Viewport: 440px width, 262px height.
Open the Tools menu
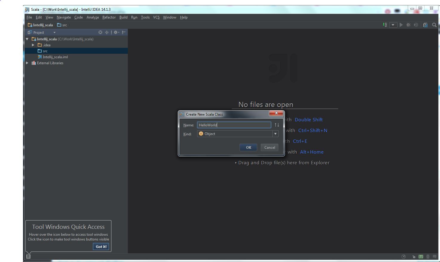pos(145,17)
